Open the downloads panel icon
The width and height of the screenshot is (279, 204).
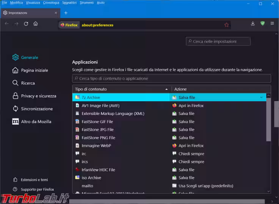coord(253,23)
